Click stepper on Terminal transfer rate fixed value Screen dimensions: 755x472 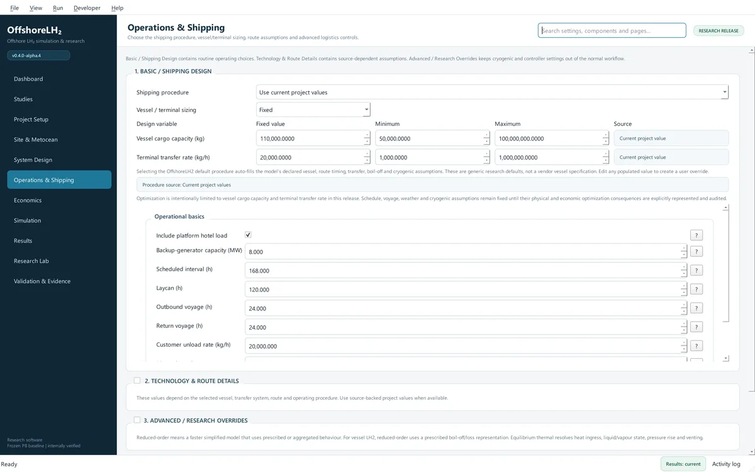click(x=367, y=157)
